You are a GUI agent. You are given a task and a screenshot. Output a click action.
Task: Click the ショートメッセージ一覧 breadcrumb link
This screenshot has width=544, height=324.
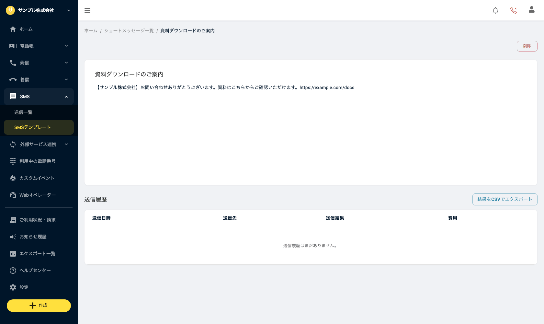point(129,31)
